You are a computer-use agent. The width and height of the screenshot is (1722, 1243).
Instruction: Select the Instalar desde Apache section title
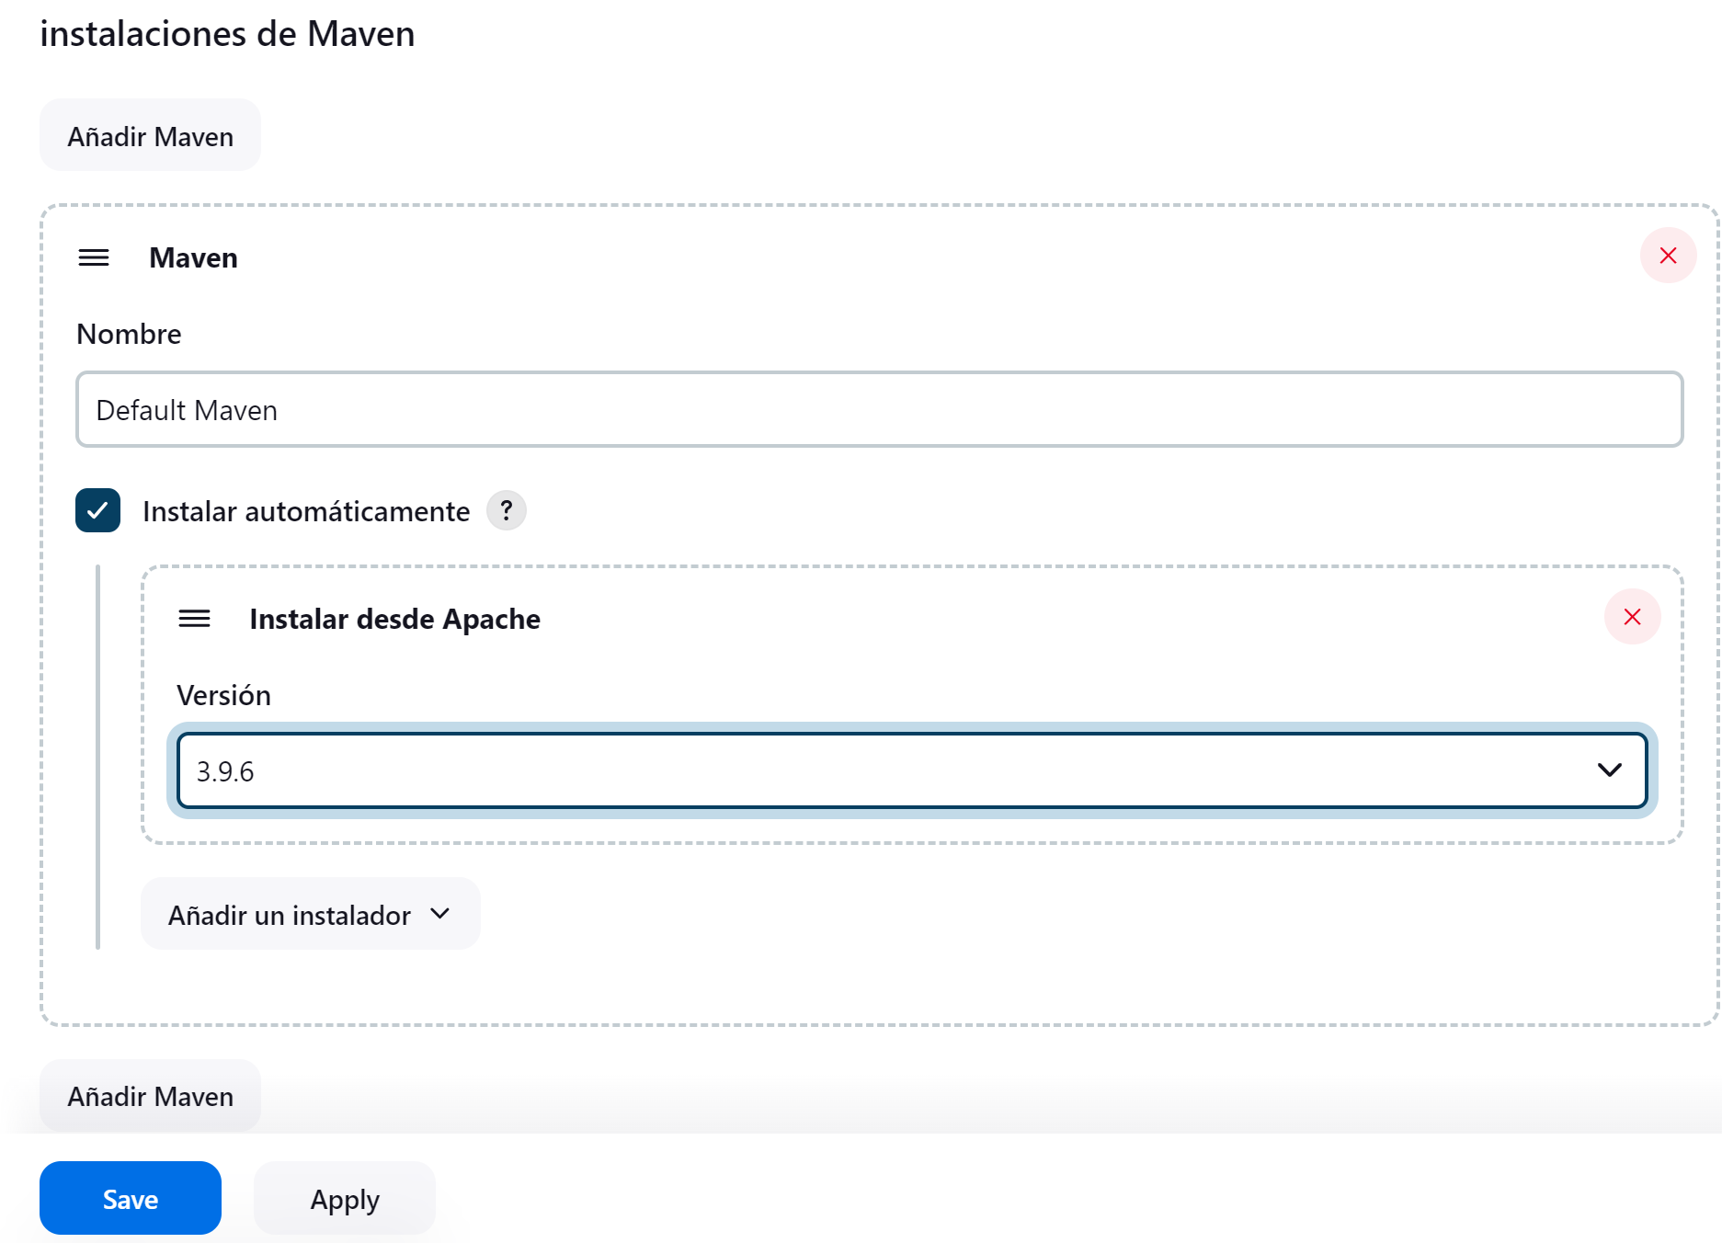393,619
